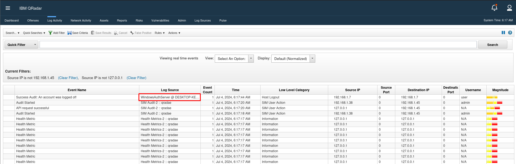The image size is (516, 164).
Task: Click into the quick filter text field
Action: [x=258, y=45]
